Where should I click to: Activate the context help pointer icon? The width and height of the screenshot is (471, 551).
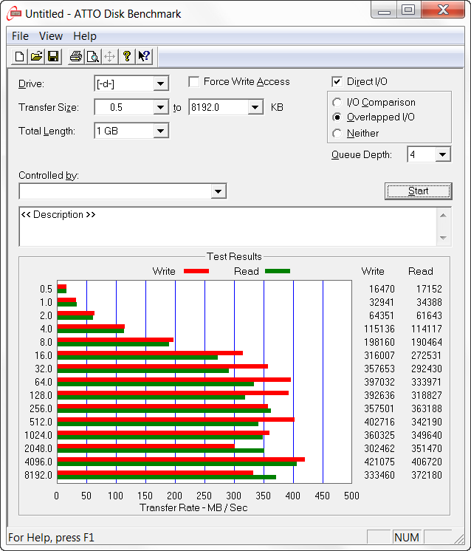tap(144, 56)
